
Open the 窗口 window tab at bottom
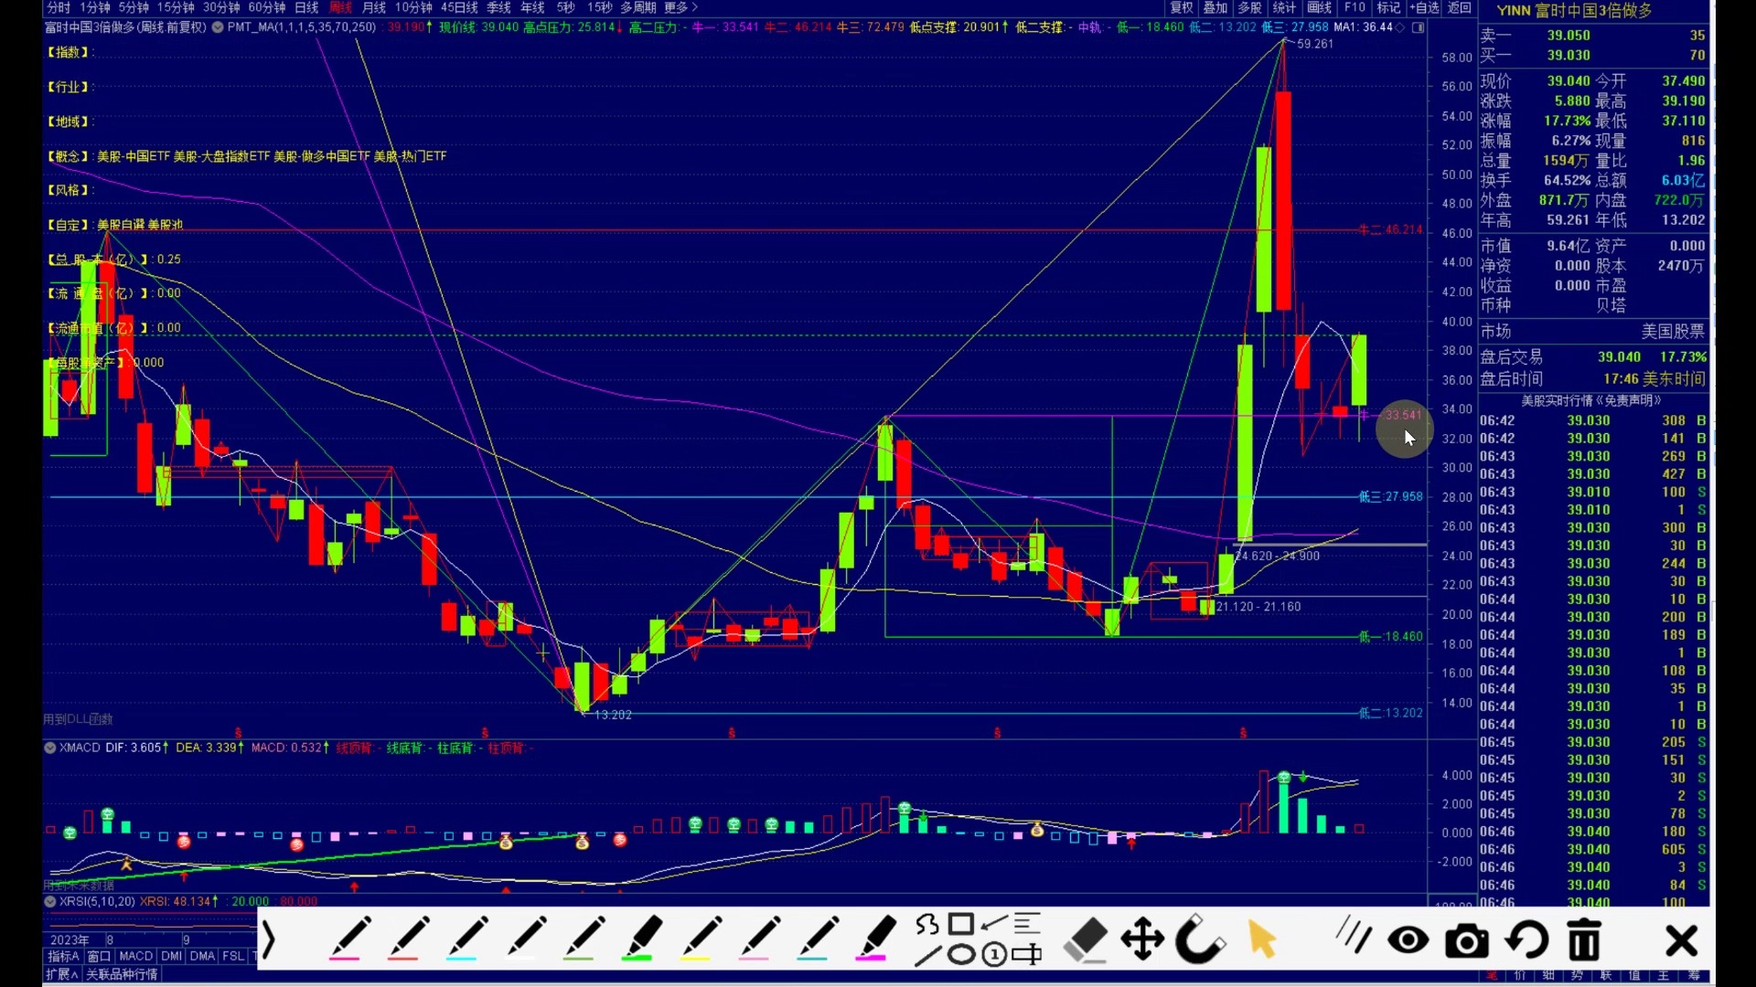(99, 956)
